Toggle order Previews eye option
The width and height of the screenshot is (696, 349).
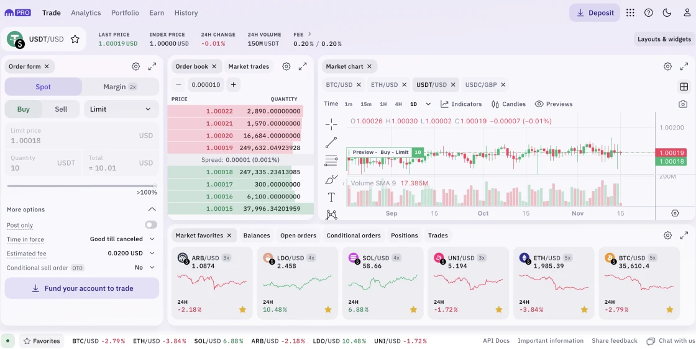click(554, 104)
